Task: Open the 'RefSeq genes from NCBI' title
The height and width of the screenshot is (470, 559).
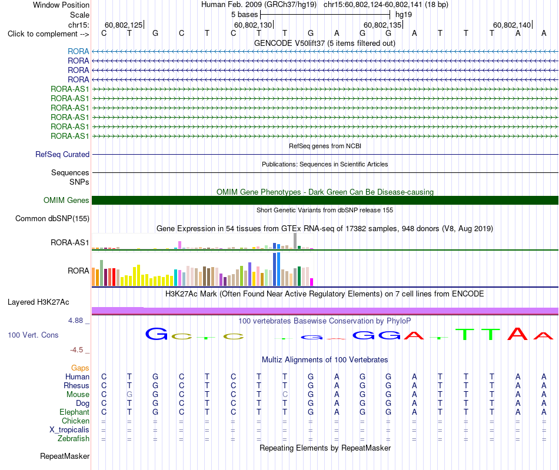Action: (325, 146)
